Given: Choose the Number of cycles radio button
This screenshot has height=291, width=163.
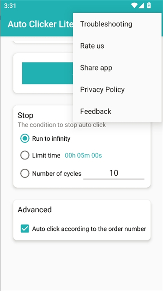Looking at the screenshot, I should pos(25,174).
